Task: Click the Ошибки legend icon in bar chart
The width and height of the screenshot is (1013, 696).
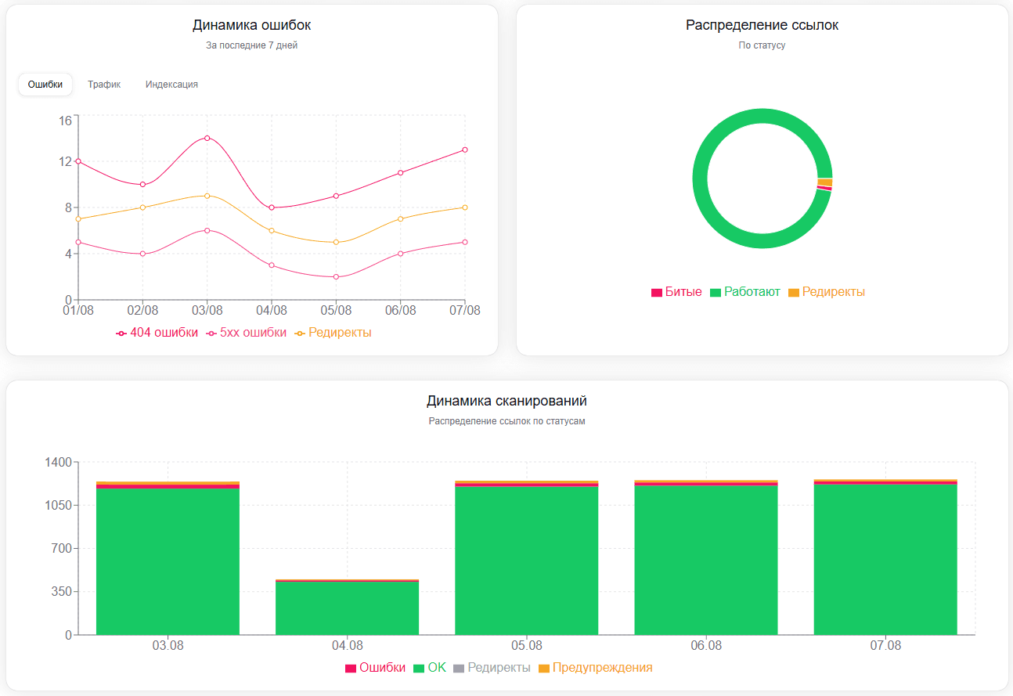Action: click(x=351, y=669)
